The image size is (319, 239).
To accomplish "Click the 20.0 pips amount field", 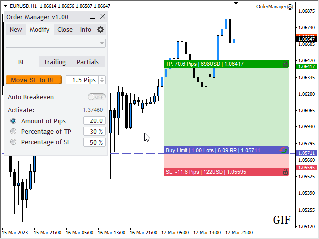I will pos(94,120).
